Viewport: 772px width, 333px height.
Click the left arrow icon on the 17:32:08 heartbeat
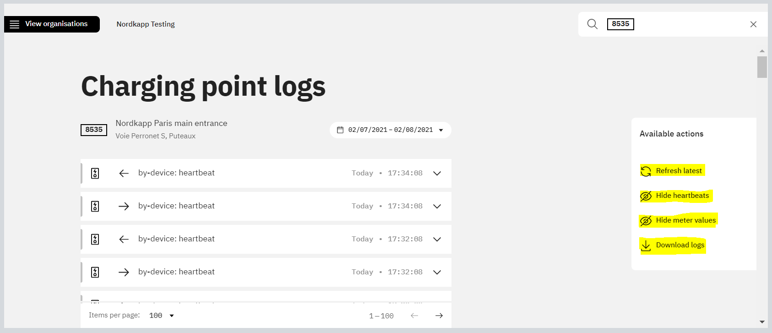[124, 239]
